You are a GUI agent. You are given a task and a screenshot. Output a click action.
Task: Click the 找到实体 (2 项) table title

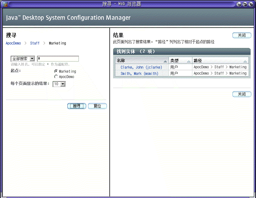click(x=135, y=51)
